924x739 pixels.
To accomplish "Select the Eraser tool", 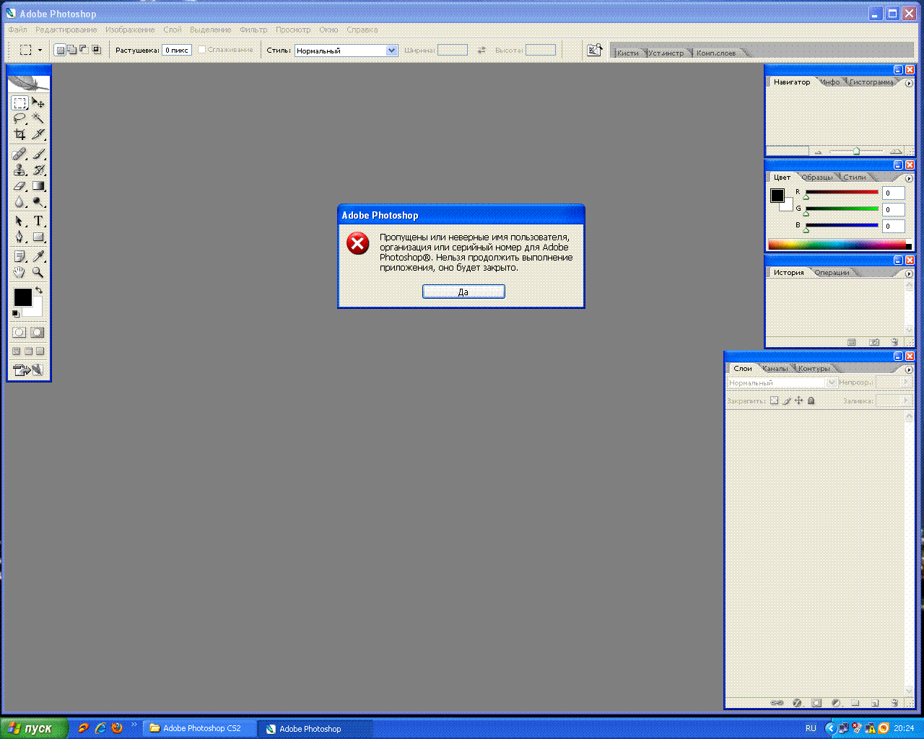I will pyautogui.click(x=19, y=186).
